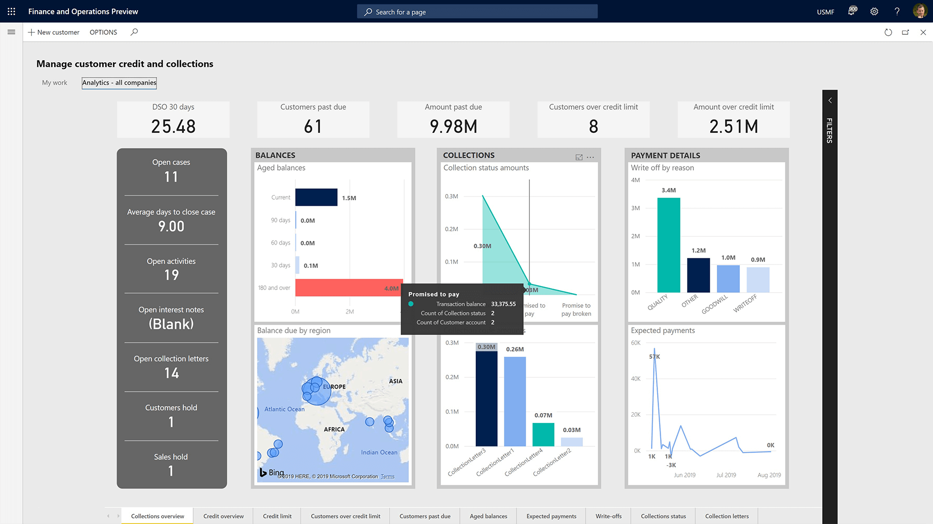The width and height of the screenshot is (933, 524).
Task: Click the large Europe bubble on map
Action: click(x=317, y=392)
